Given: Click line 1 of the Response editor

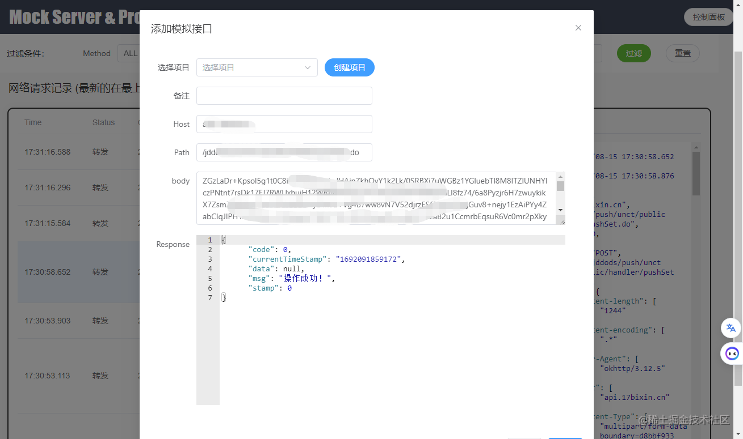Looking at the screenshot, I should pyautogui.click(x=392, y=240).
